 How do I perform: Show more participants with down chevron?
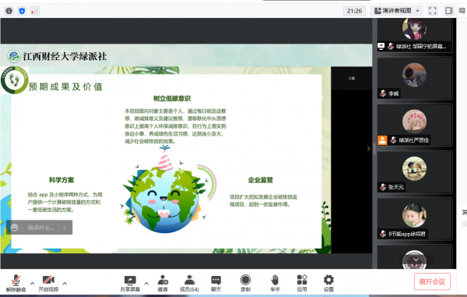(x=416, y=260)
